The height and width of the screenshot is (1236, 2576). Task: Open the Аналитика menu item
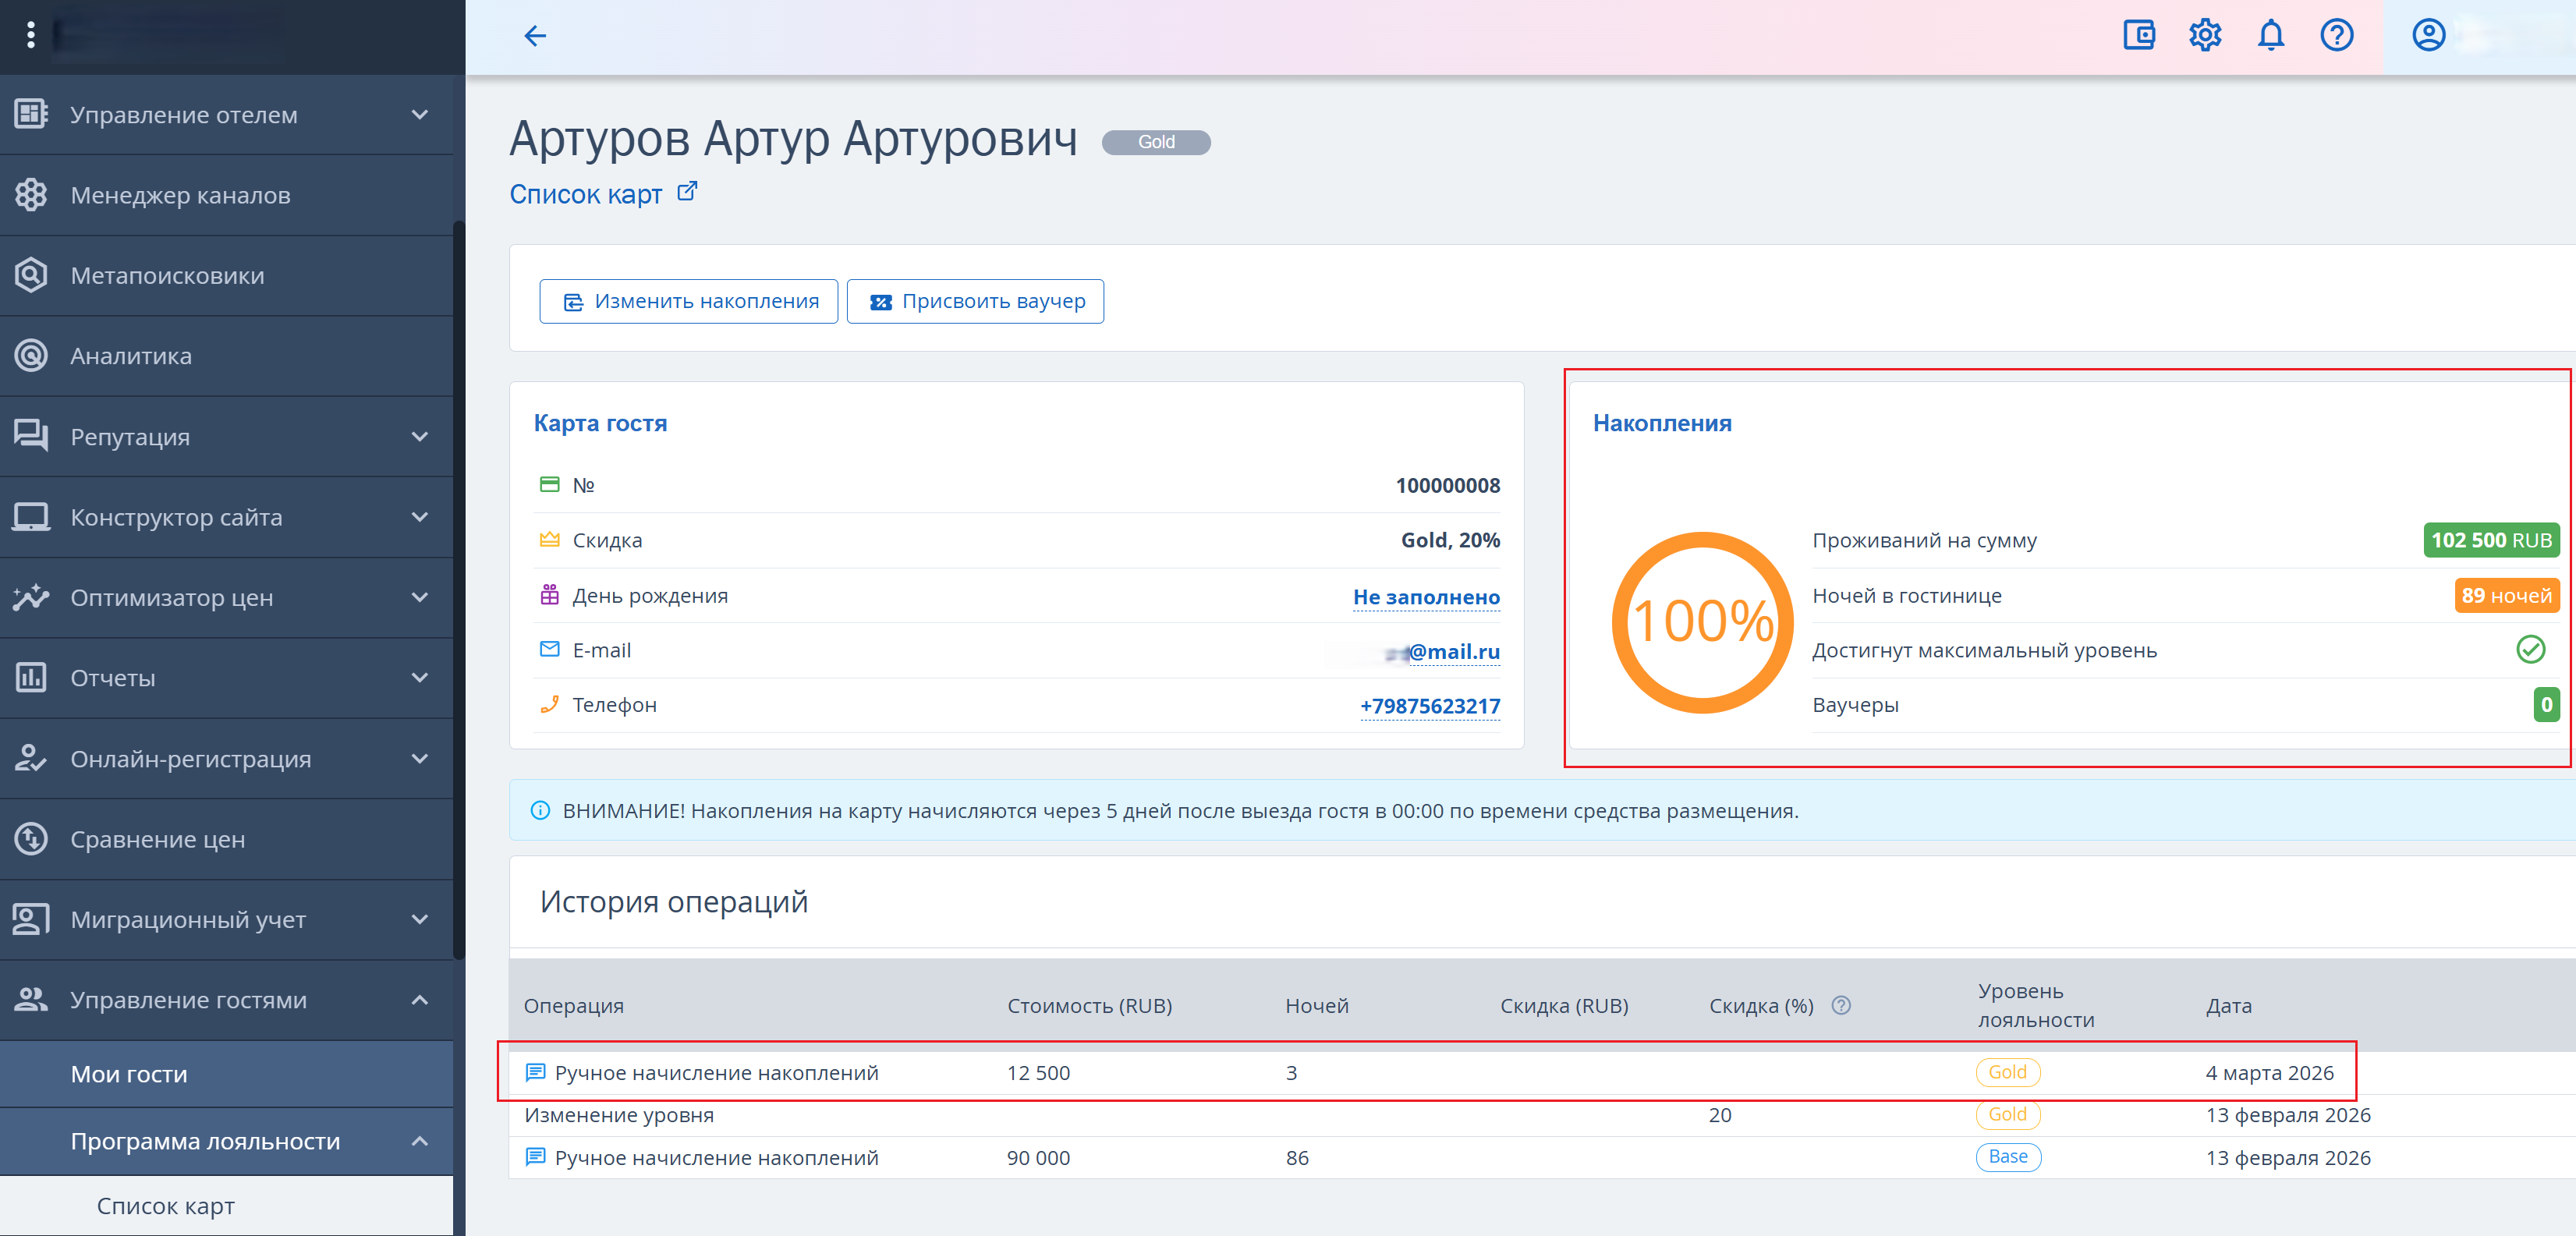pos(131,356)
